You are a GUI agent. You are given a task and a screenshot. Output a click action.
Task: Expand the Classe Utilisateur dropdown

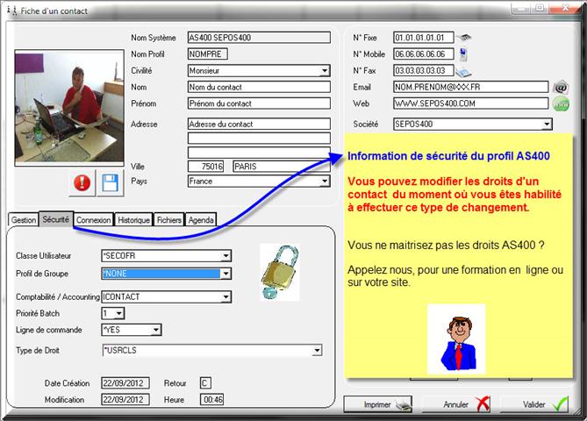225,256
